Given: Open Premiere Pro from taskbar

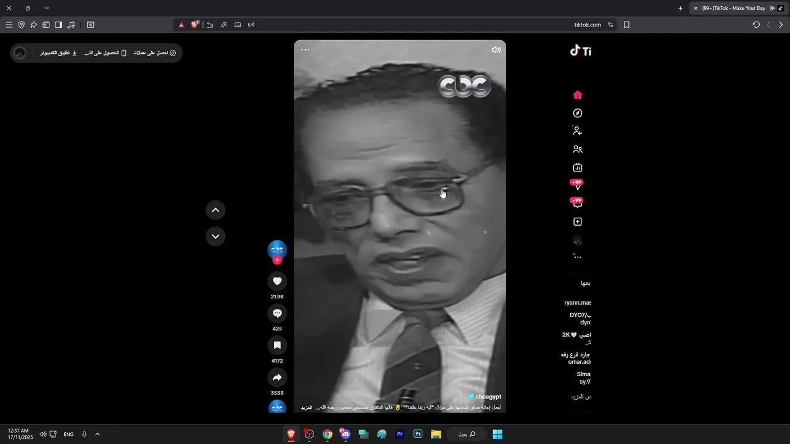Looking at the screenshot, I should click(x=400, y=434).
